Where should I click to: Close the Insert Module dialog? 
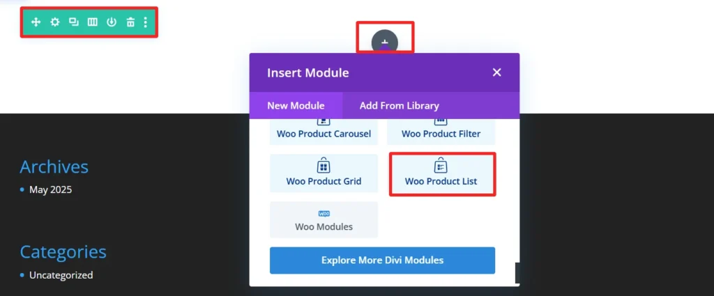(496, 72)
